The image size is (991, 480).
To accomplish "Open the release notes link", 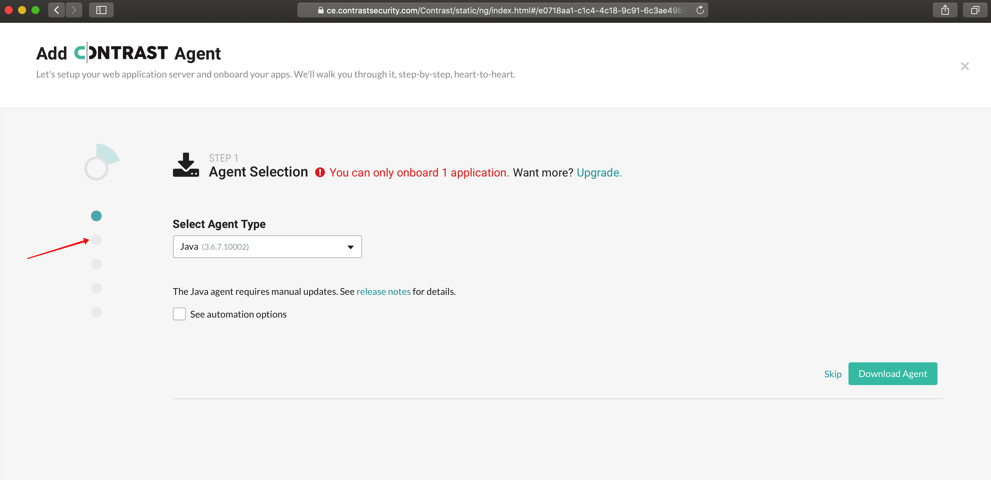I will 383,292.
